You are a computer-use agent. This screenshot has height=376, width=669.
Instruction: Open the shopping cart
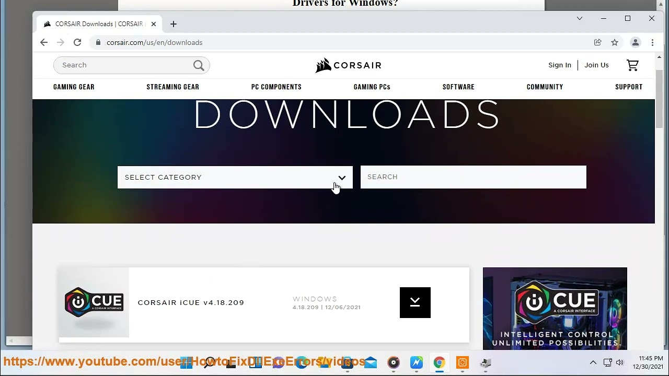[x=632, y=65]
